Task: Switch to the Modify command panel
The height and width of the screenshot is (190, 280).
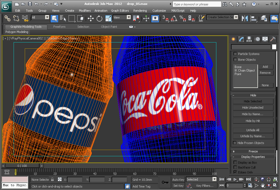Action: pos(241,39)
